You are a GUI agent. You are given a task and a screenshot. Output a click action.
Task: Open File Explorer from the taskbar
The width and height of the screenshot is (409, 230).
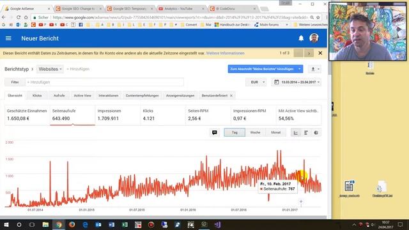[x=45, y=224]
